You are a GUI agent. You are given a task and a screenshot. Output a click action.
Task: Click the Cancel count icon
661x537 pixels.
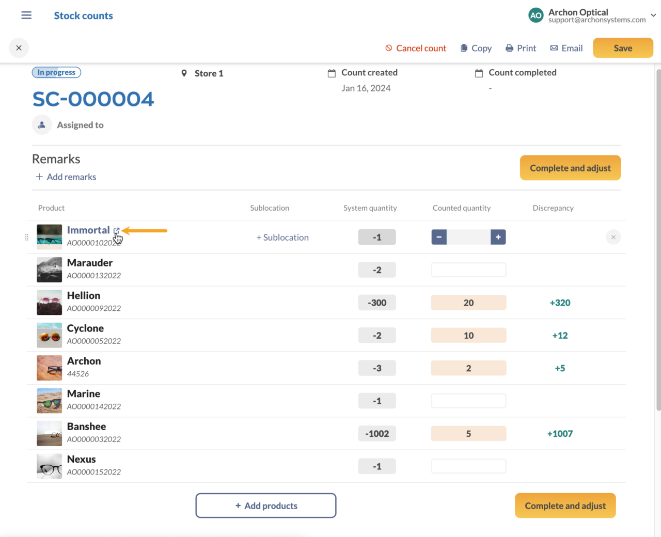point(388,48)
